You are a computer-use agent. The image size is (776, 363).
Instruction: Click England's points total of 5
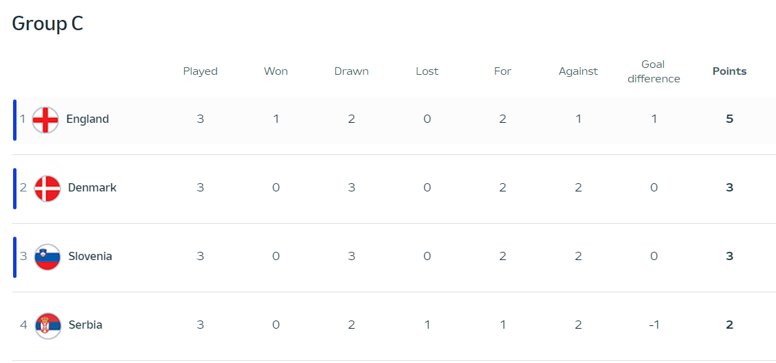729,119
